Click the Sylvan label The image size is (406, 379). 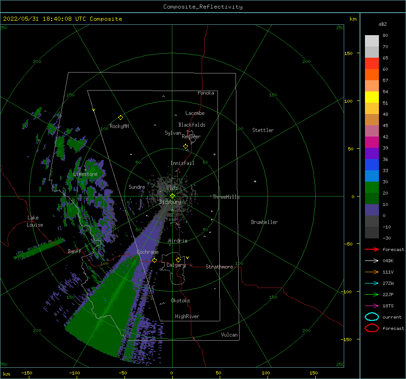coord(173,133)
